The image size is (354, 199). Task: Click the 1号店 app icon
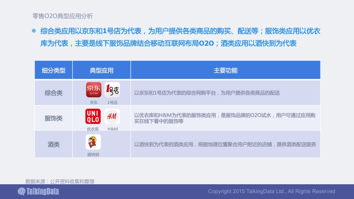(112, 90)
